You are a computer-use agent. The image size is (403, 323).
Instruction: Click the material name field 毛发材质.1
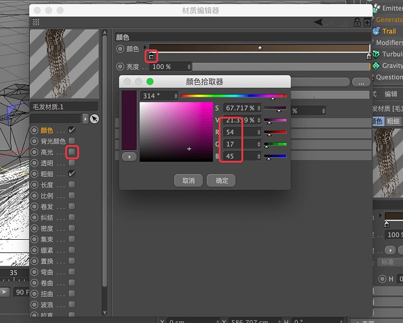(x=64, y=106)
